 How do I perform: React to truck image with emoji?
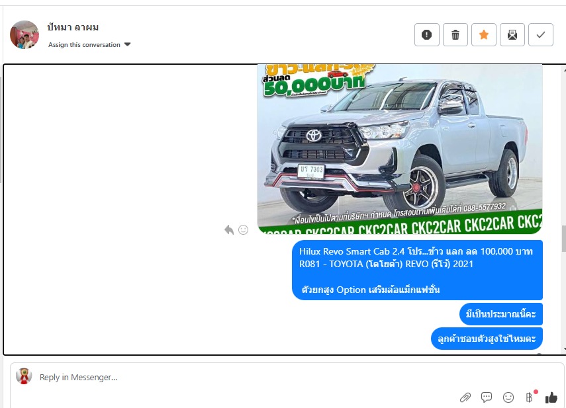pyautogui.click(x=244, y=229)
